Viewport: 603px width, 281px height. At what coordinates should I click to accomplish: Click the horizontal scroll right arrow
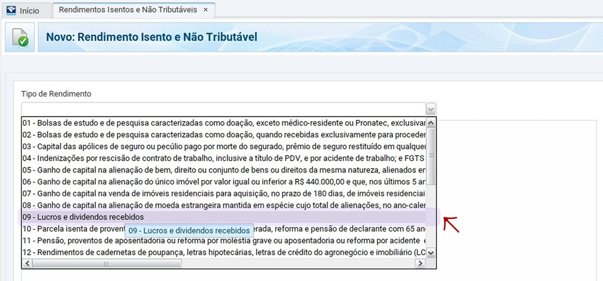[x=420, y=263]
